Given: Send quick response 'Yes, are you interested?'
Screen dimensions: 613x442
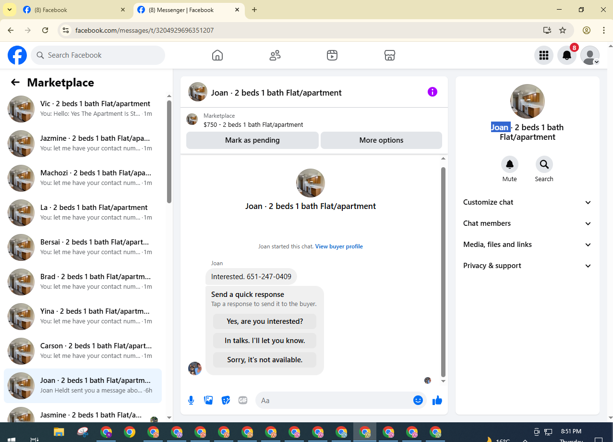Looking at the screenshot, I should coord(265,321).
